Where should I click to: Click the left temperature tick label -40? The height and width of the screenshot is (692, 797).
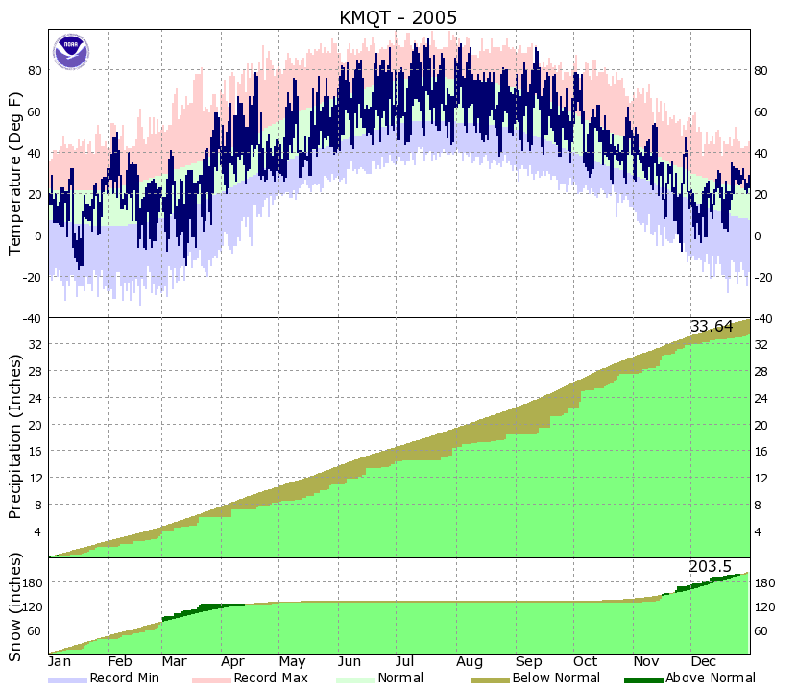[x=32, y=318]
